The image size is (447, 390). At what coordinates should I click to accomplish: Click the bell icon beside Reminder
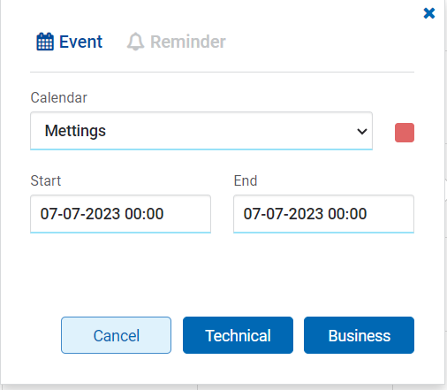(x=135, y=42)
